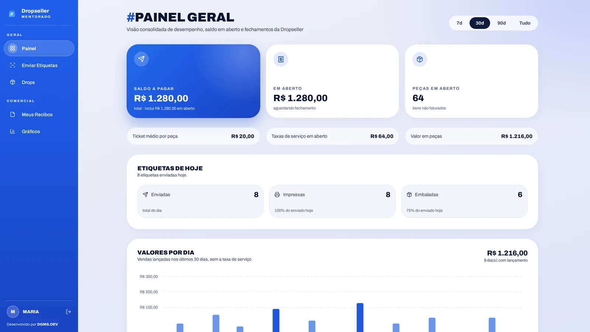590x332 pixels.
Task: Click the M avatar circle
Action: click(13, 312)
